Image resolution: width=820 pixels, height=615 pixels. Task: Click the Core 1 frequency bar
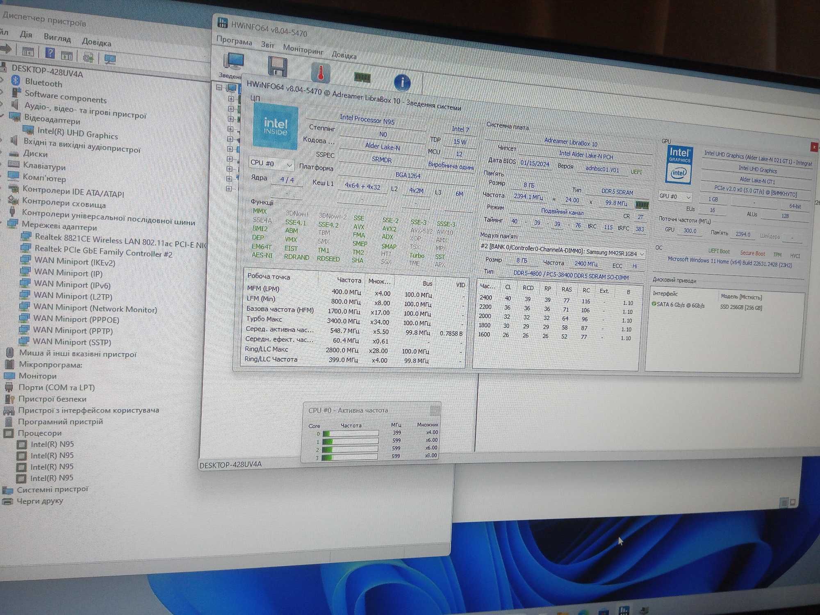click(350, 441)
